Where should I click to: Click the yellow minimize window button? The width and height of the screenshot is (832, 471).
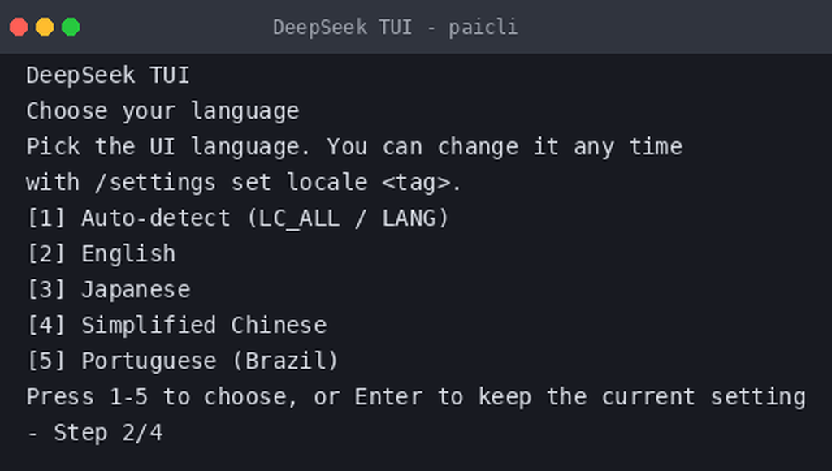(x=45, y=27)
